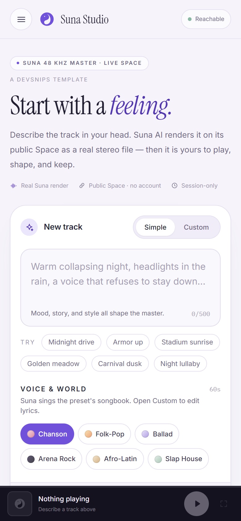241x521 pixels.
Task: Click the clock icon by Session-only
Action: [175, 186]
